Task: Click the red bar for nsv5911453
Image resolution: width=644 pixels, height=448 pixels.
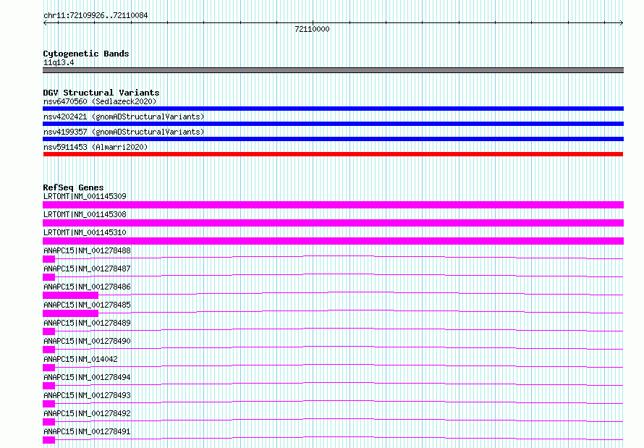Action: point(333,154)
